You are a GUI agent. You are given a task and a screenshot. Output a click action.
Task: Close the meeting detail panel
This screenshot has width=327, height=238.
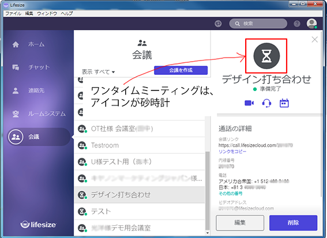314,39
